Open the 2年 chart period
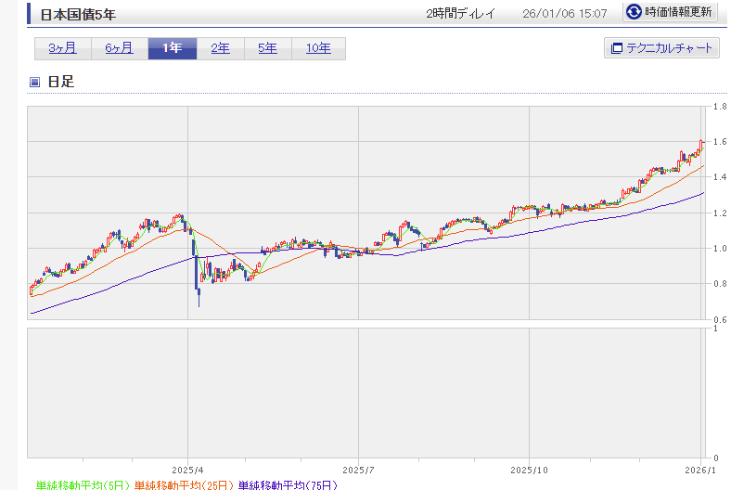This screenshot has height=490, width=731. [221, 48]
